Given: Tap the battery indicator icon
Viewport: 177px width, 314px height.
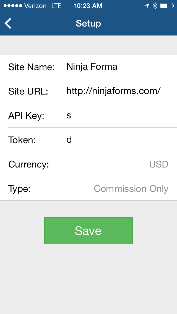Looking at the screenshot, I should tap(167, 6).
